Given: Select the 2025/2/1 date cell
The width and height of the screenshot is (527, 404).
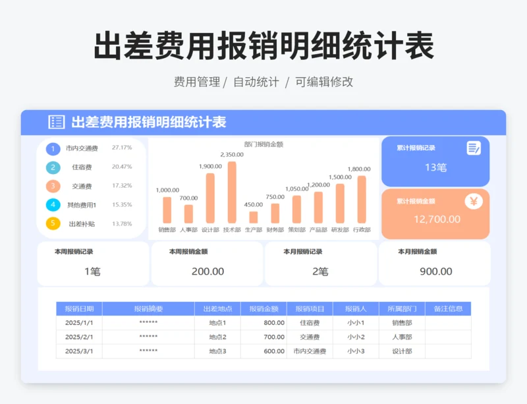Looking at the screenshot, I should click(x=79, y=337).
